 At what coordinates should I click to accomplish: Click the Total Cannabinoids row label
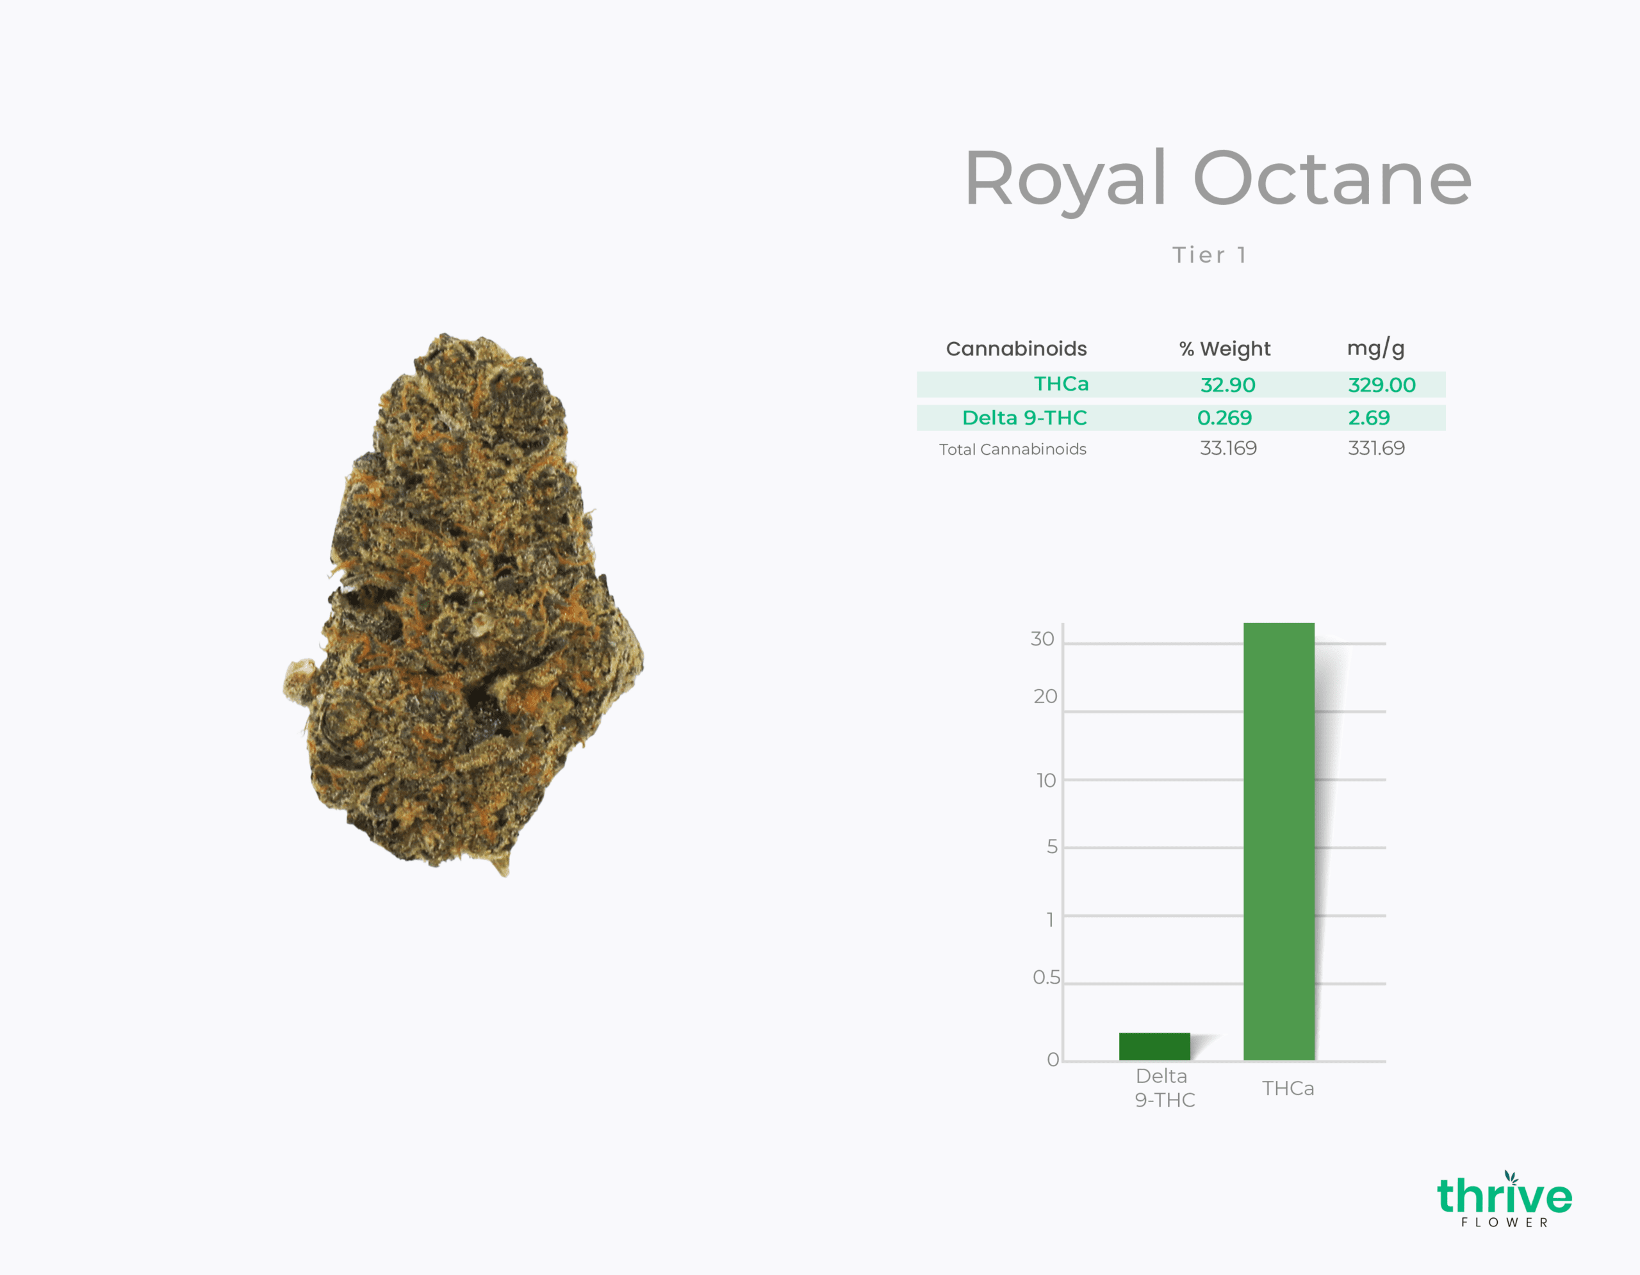tap(1012, 450)
